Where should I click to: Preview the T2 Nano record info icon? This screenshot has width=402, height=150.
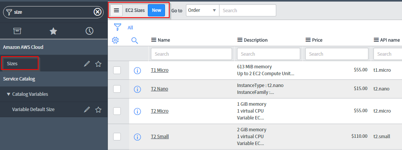(138, 89)
